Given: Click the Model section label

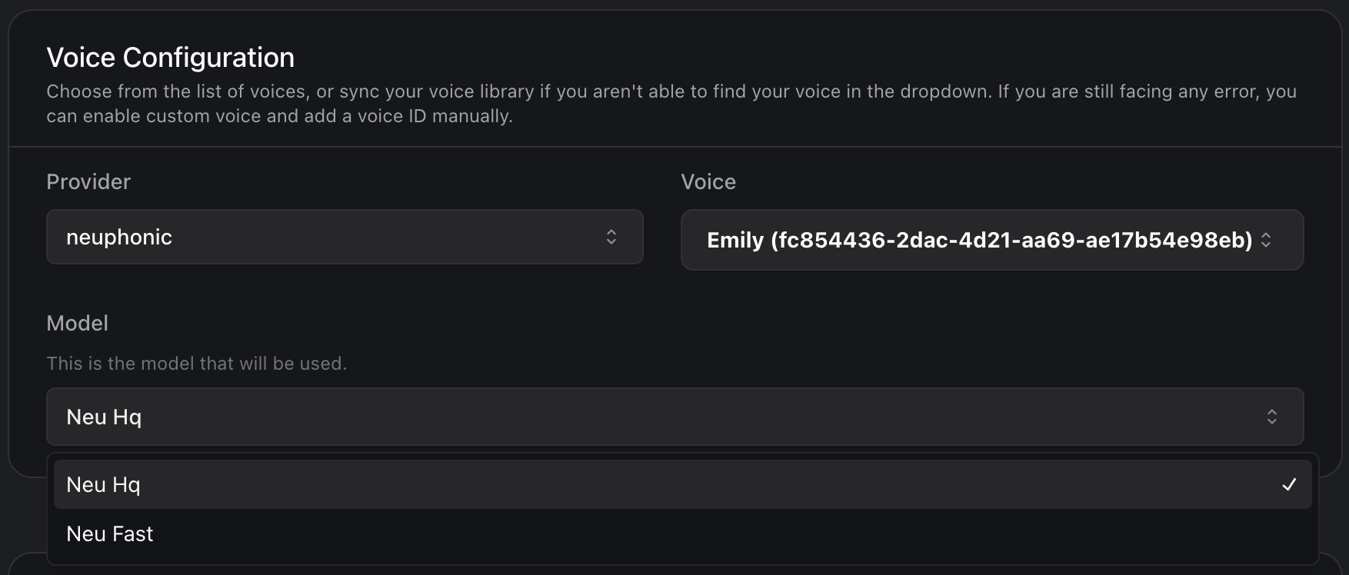Looking at the screenshot, I should pos(77,323).
